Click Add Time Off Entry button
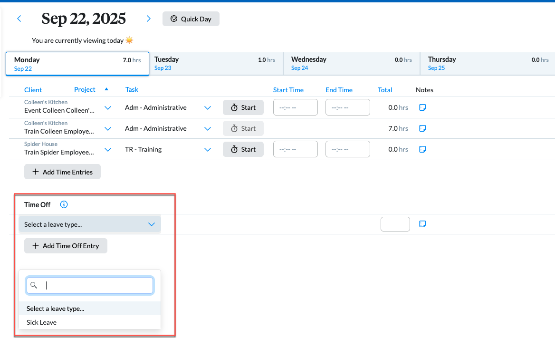Viewport: 555px width, 338px height. pyautogui.click(x=66, y=245)
